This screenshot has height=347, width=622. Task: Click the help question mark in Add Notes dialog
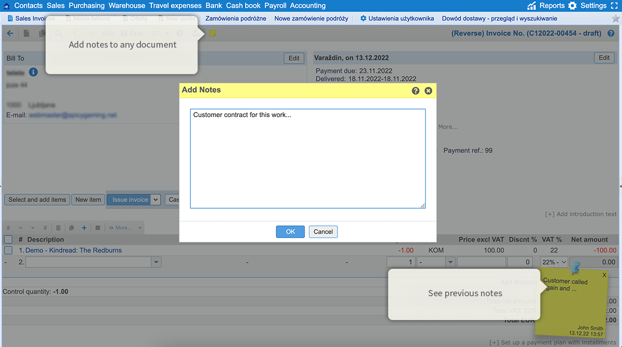pyautogui.click(x=415, y=90)
